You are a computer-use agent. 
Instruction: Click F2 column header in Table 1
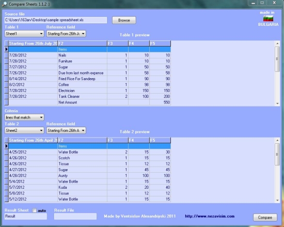(83, 43)
